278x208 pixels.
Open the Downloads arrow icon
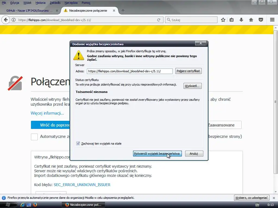pos(241,20)
